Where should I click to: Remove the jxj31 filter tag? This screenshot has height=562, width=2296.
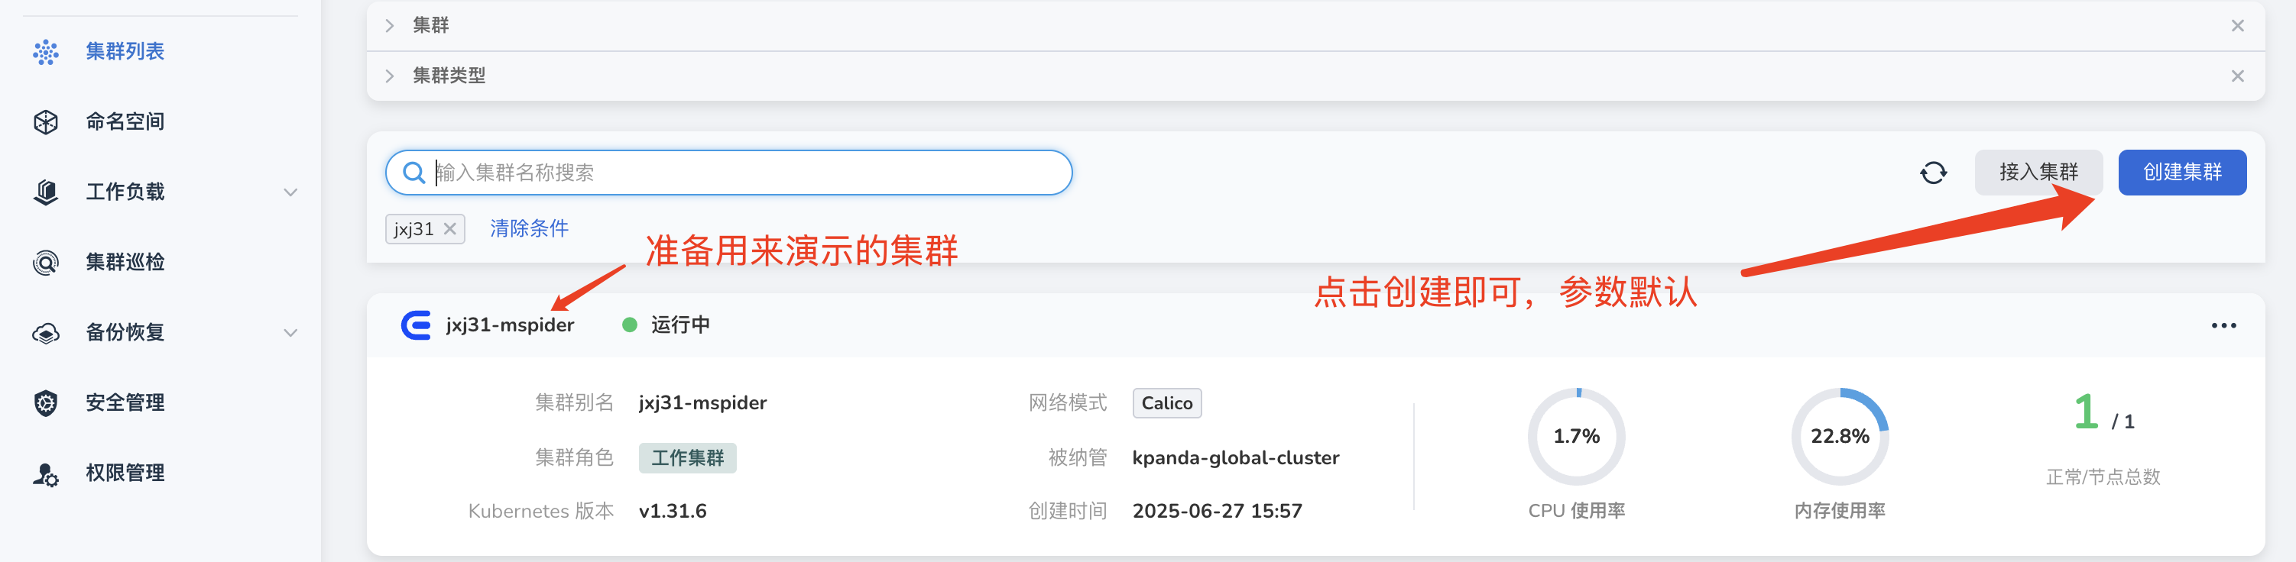pos(450,229)
